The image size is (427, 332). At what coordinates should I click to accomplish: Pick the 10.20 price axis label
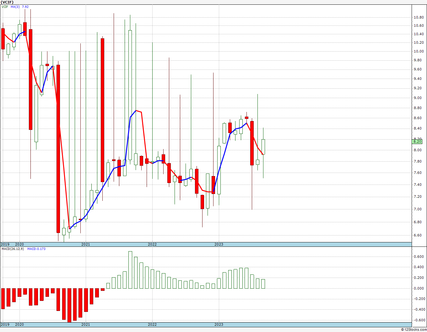[x=419, y=43]
